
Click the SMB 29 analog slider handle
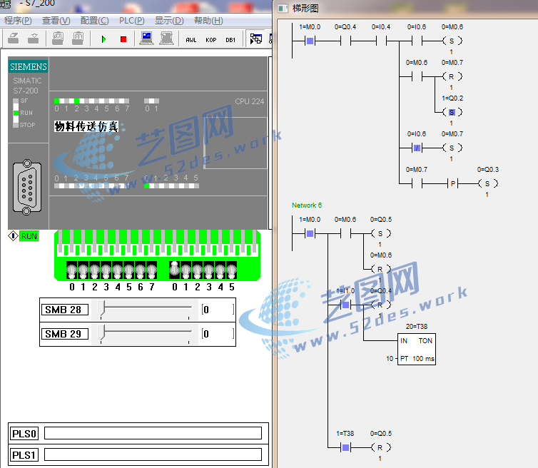(x=101, y=333)
